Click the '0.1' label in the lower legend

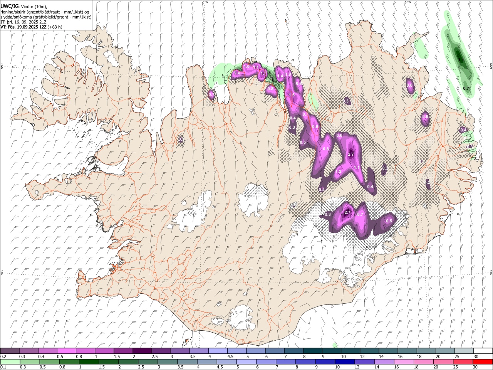click(3, 367)
